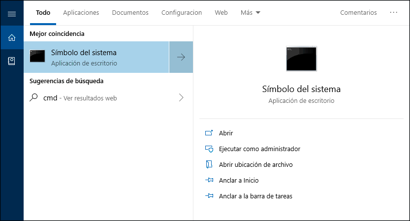Open the Comentarios link
Image resolution: width=410 pixels, height=221 pixels.
pyautogui.click(x=358, y=13)
